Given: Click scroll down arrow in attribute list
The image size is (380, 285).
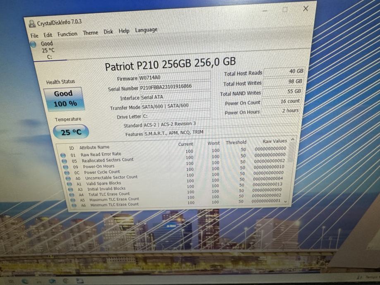Looking at the screenshot, I should pos(285,202).
